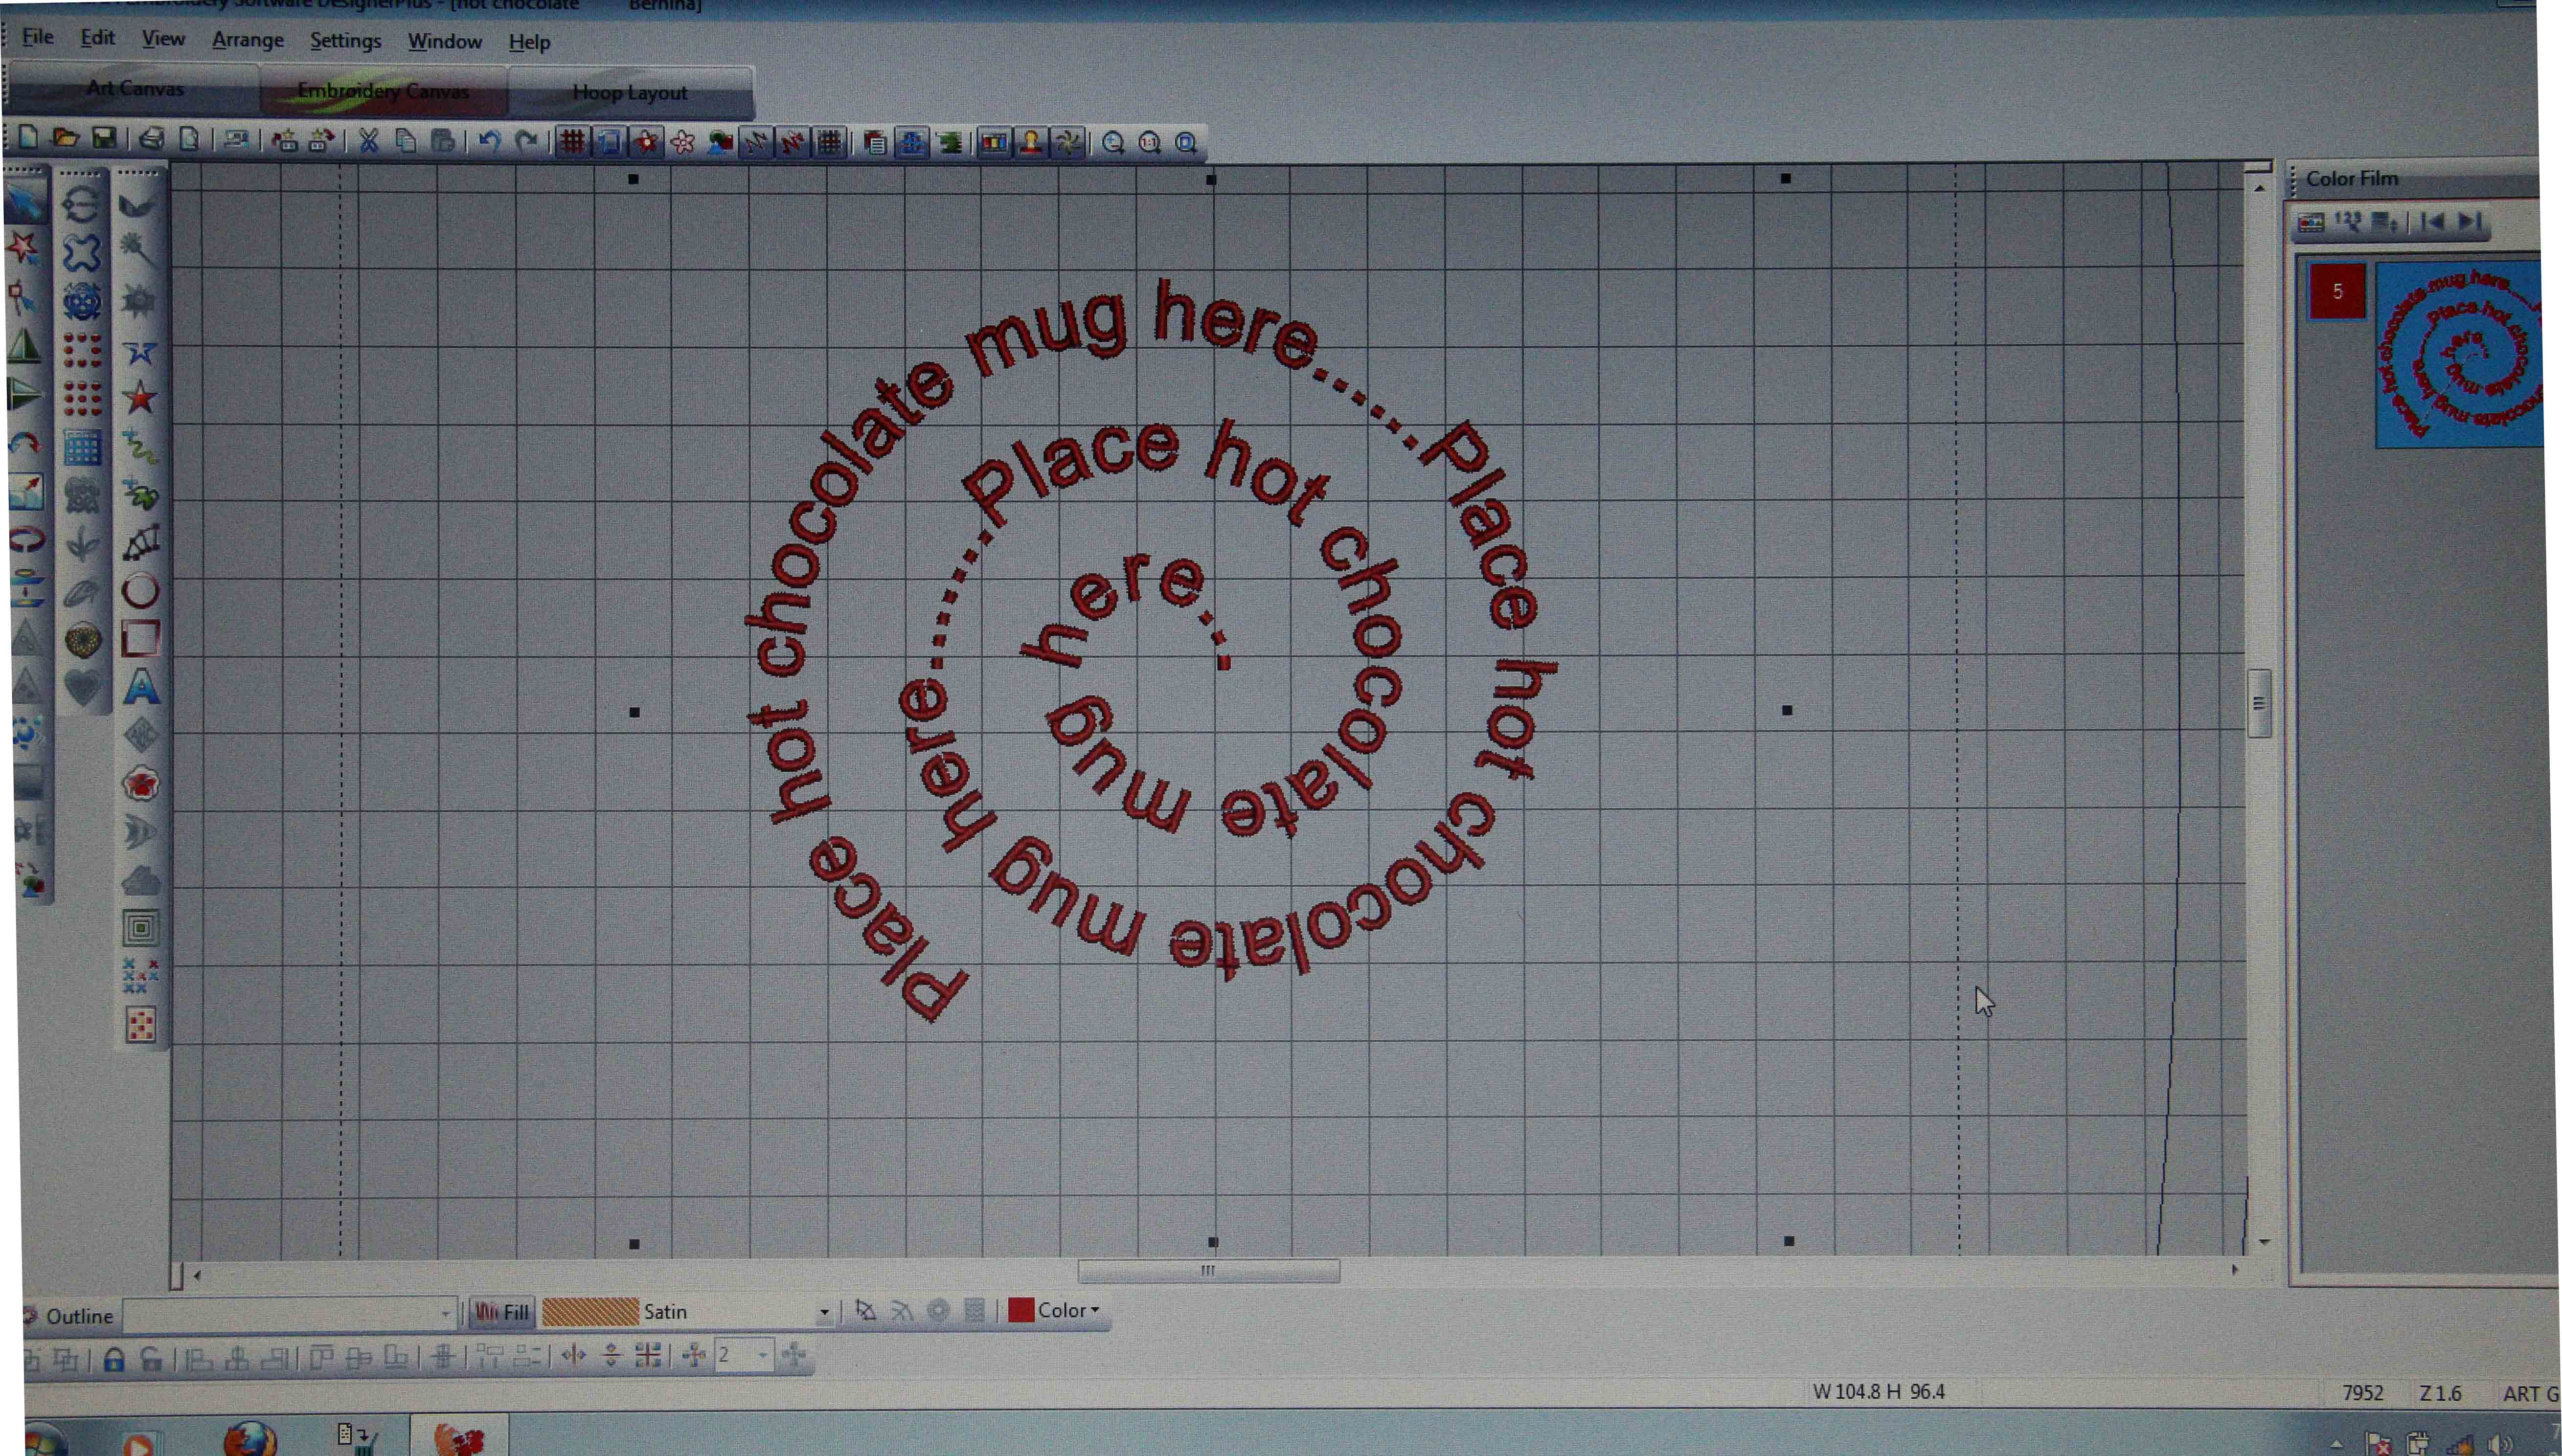The image size is (2562, 1456).
Task: Click the Cut scissors icon
Action: pos(369,141)
